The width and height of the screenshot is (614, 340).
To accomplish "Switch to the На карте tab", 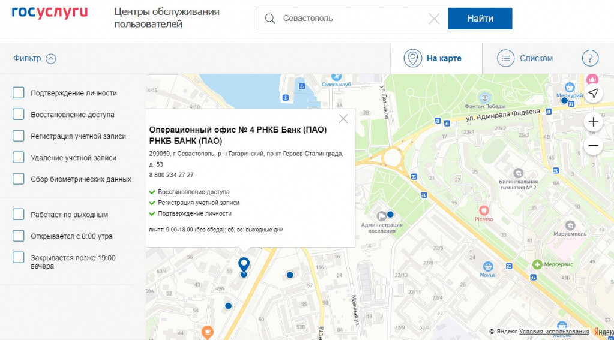I will point(436,58).
